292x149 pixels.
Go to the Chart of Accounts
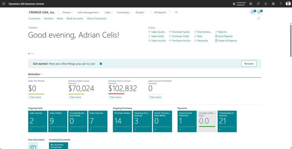[x=96, y=18]
